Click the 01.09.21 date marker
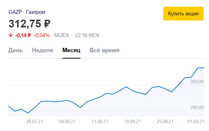 click(196, 122)
